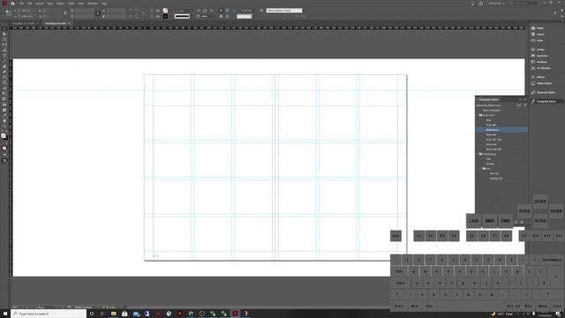Click the Tab key on keyboard overlay
Image resolution: width=565 pixels, height=318 pixels.
(399, 271)
